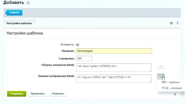Add page to favorites with star icon
Image resolution: width=185 pixels, height=104 pixels.
pos(28,3)
